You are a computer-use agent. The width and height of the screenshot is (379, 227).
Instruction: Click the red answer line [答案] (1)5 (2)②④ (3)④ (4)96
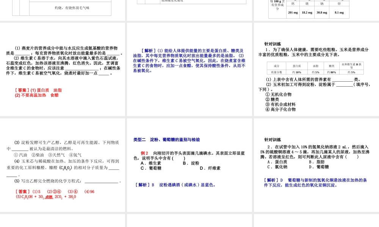(55, 191)
